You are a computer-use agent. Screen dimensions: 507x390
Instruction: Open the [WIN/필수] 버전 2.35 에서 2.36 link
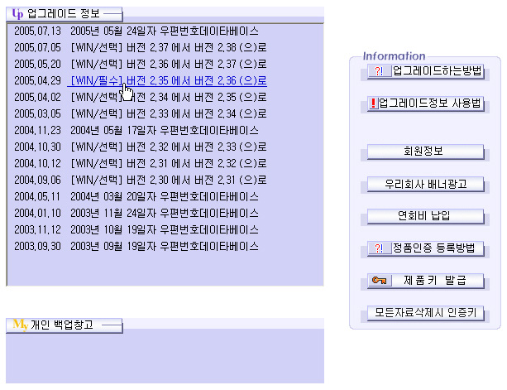coord(169,80)
